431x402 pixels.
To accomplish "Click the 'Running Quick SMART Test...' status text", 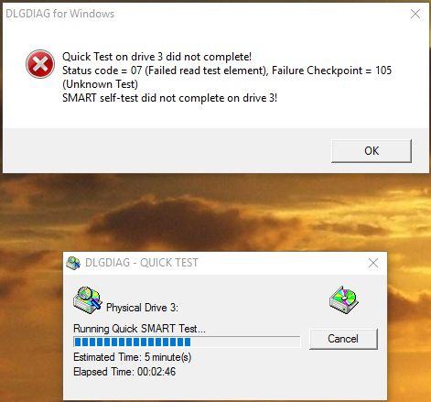I will pyautogui.click(x=139, y=329).
